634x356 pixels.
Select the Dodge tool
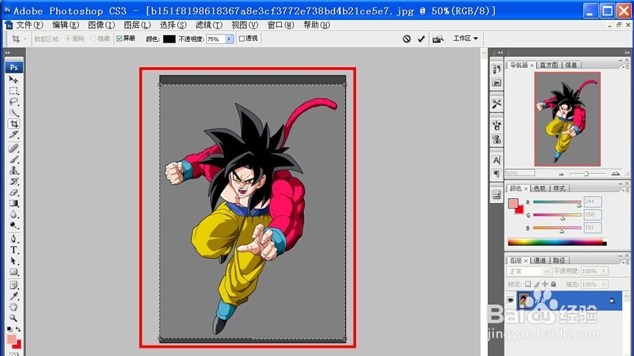pos(14,225)
